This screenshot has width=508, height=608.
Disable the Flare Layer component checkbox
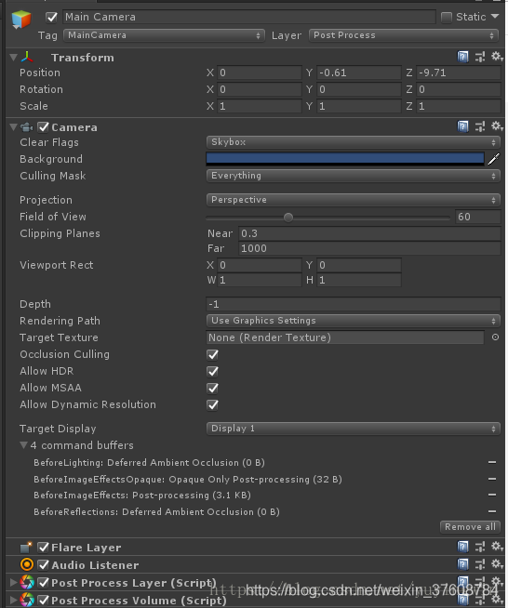click(44, 548)
